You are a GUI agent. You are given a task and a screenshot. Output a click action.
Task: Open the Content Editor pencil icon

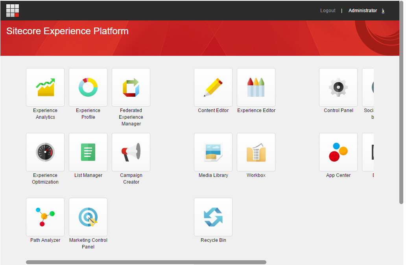[213, 87]
